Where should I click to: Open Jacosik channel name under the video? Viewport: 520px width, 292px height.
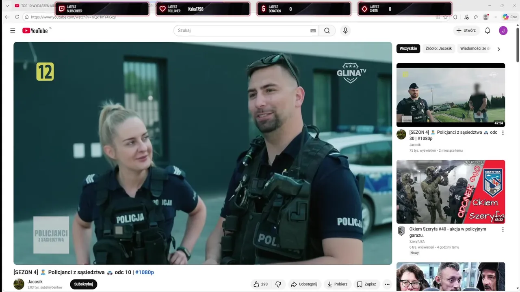35,281
